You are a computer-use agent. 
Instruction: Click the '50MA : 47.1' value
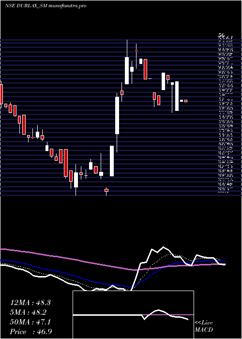click(x=30, y=322)
